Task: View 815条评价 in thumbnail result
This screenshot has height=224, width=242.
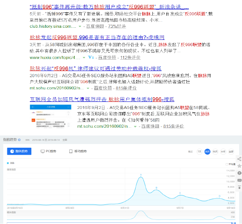Action: click(x=174, y=126)
